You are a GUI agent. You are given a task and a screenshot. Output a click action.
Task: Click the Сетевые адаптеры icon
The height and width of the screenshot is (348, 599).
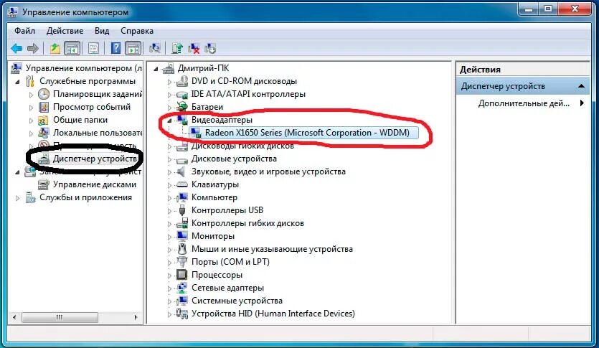[181, 288]
